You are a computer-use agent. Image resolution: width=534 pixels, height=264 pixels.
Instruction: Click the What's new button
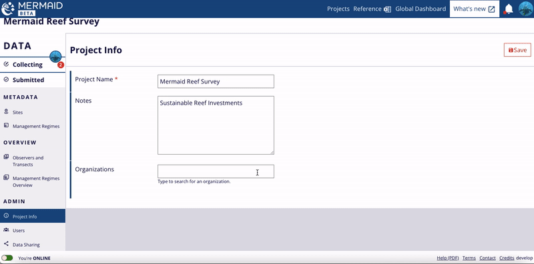(x=474, y=9)
